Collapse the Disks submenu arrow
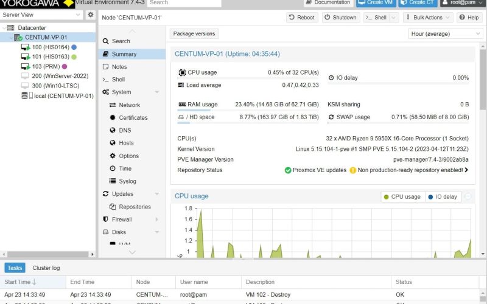This screenshot has width=487, height=304. point(157,232)
